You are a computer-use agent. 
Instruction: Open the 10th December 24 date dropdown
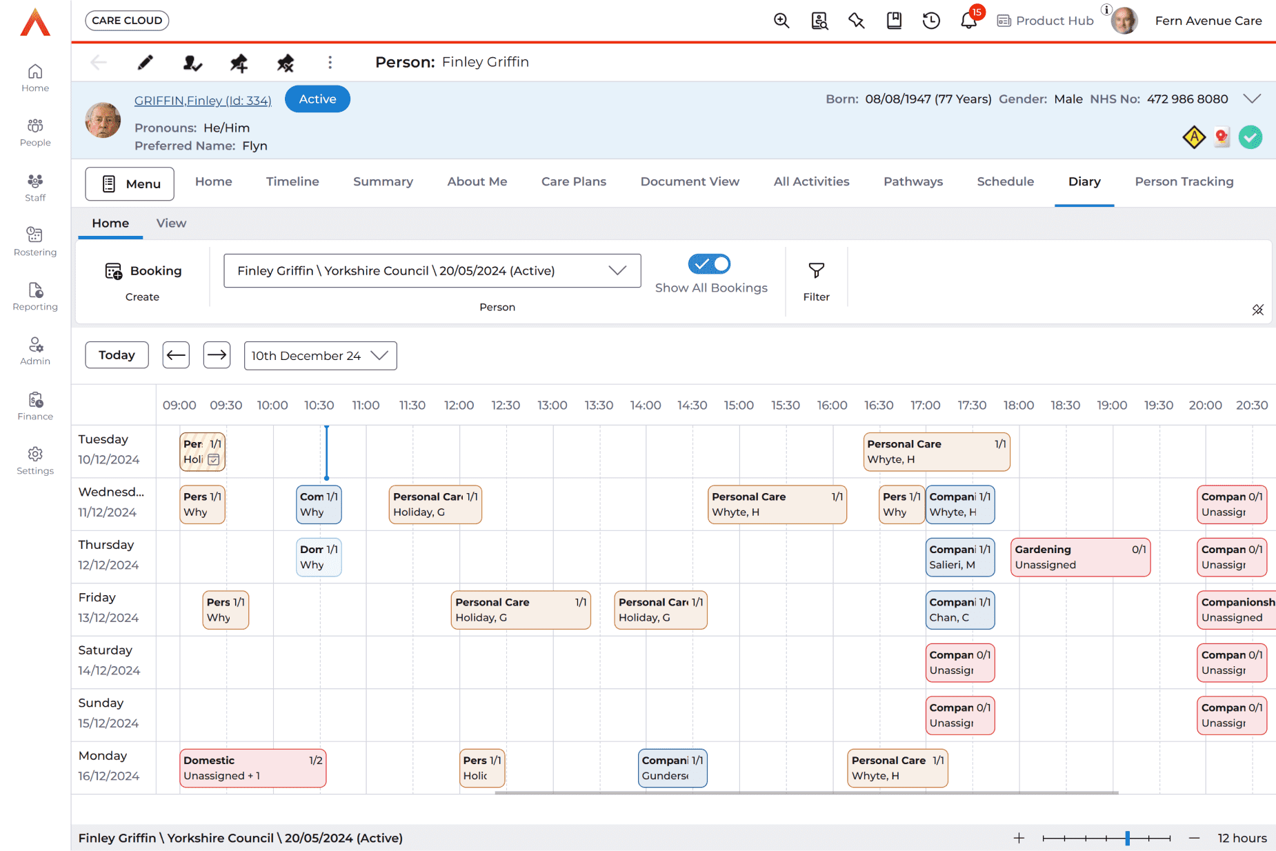click(379, 356)
